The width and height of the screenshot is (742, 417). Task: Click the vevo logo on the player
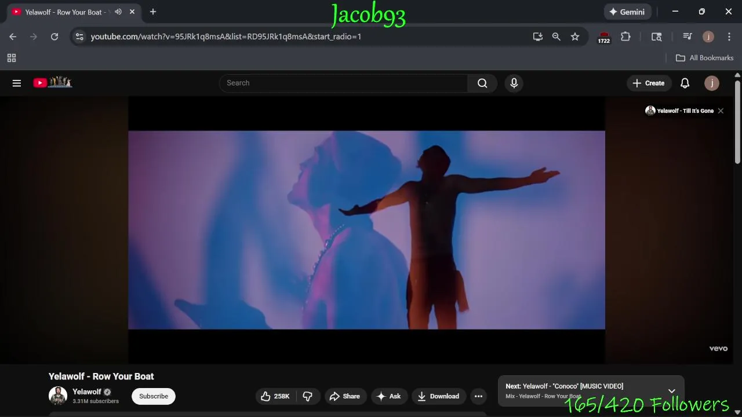(x=718, y=349)
